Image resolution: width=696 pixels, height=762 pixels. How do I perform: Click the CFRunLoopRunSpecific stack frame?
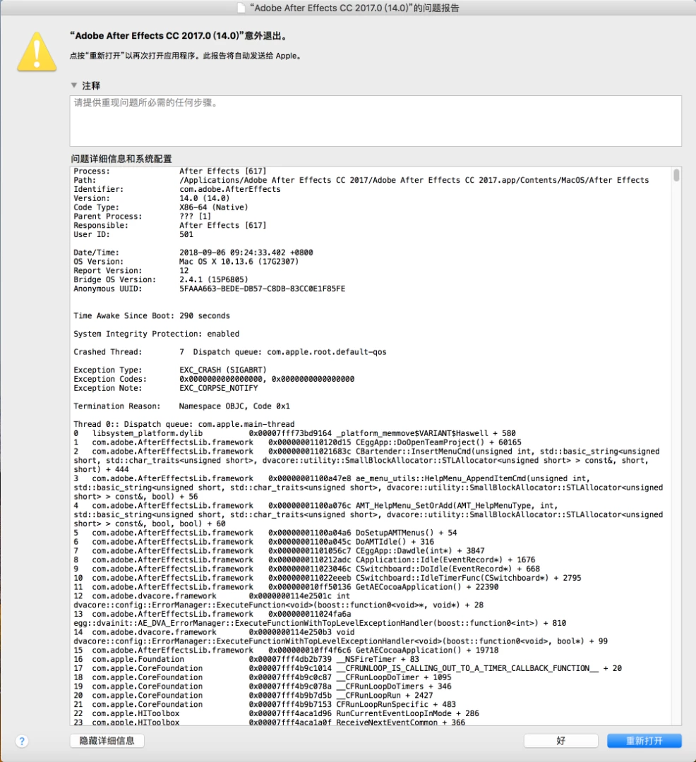(265, 704)
